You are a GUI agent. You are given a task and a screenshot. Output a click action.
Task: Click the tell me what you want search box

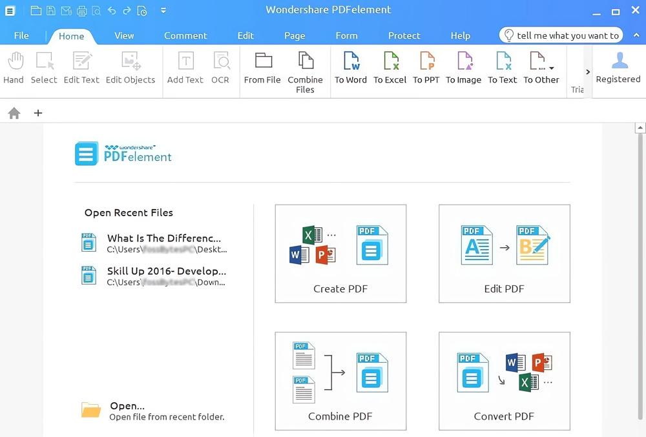pos(561,36)
